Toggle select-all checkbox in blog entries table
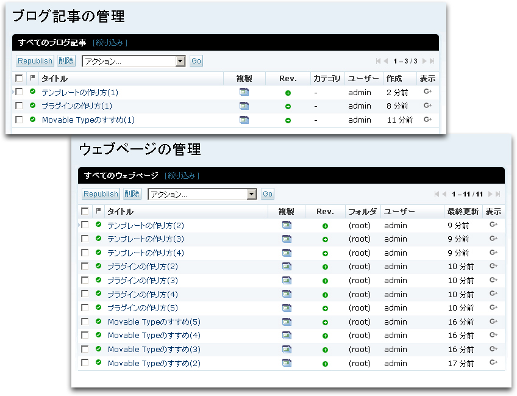Viewport: 517px width, 396px height. pyautogui.click(x=19, y=78)
